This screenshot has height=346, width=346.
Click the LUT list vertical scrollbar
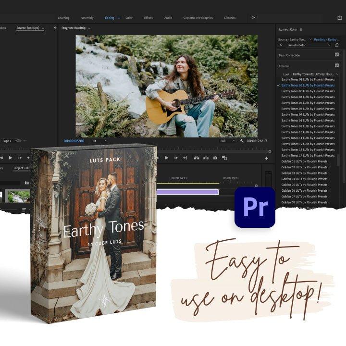click(x=338, y=161)
